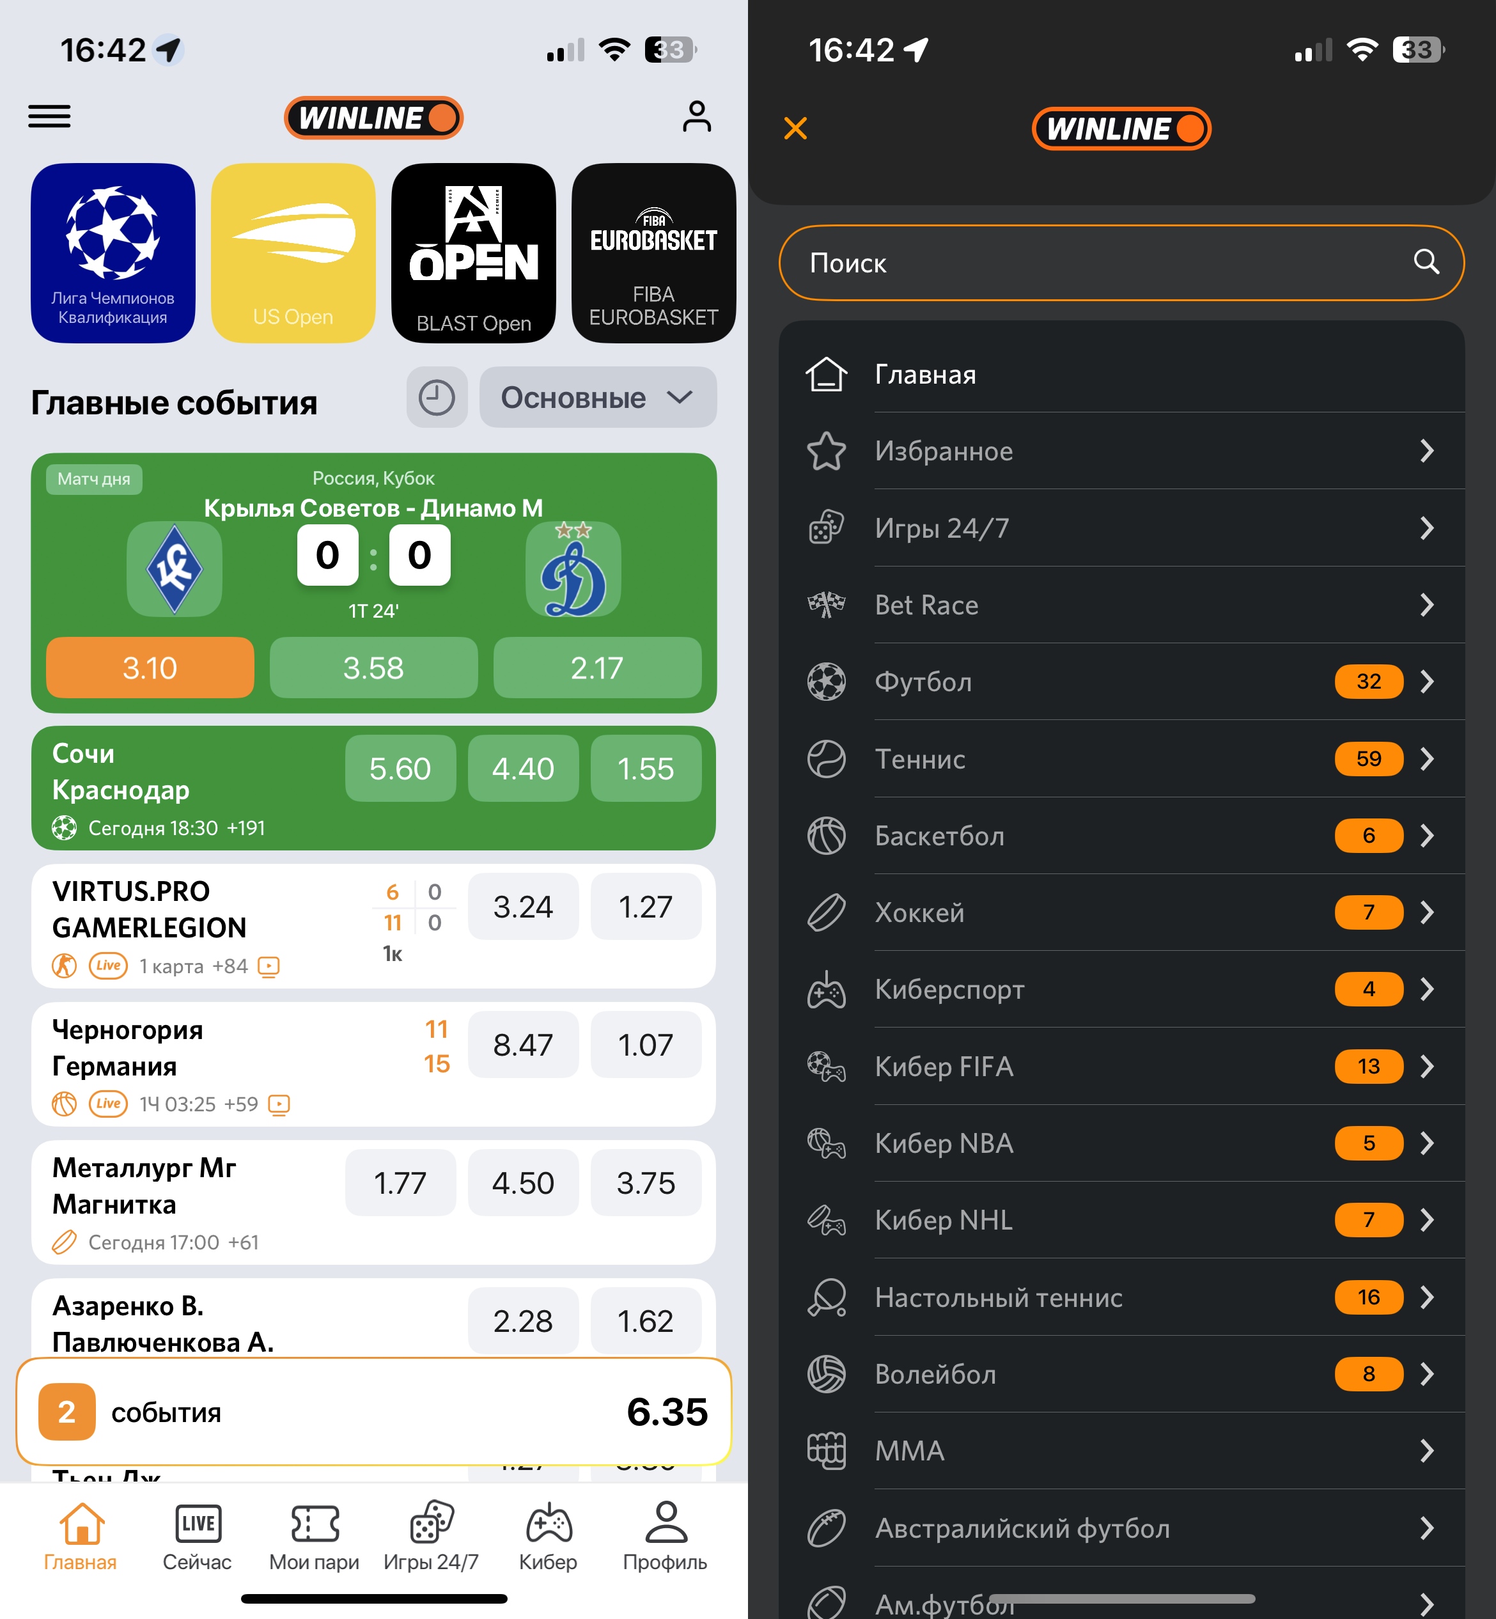Open the clock history icon button
This screenshot has width=1496, height=1619.
[436, 398]
